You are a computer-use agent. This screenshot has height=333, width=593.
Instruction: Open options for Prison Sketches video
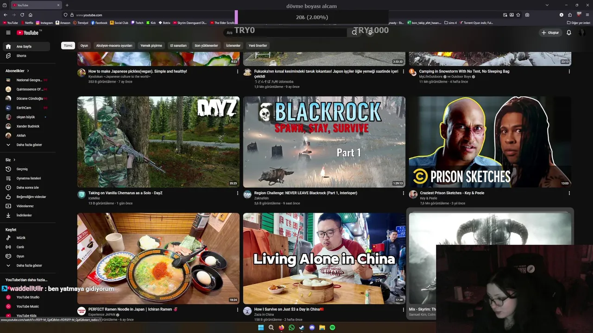pos(569,193)
